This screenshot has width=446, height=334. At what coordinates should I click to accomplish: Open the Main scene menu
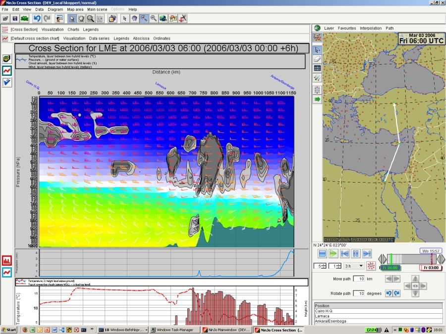[97, 9]
